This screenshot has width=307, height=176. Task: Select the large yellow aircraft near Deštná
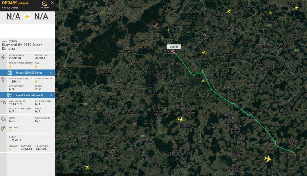pyautogui.click(x=268, y=159)
